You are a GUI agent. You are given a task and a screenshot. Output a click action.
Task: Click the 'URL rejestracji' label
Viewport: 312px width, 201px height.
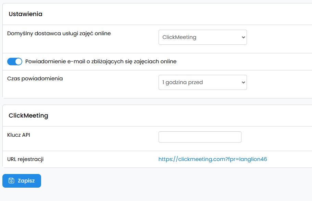(x=25, y=159)
